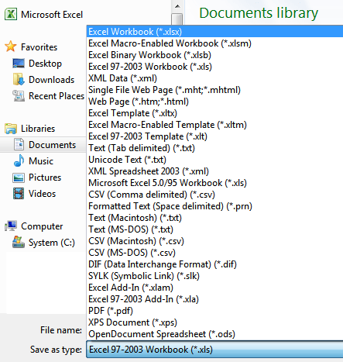Select Microsoft Excel label in navigation pane
Screen dimensions: 343x362
52,15
